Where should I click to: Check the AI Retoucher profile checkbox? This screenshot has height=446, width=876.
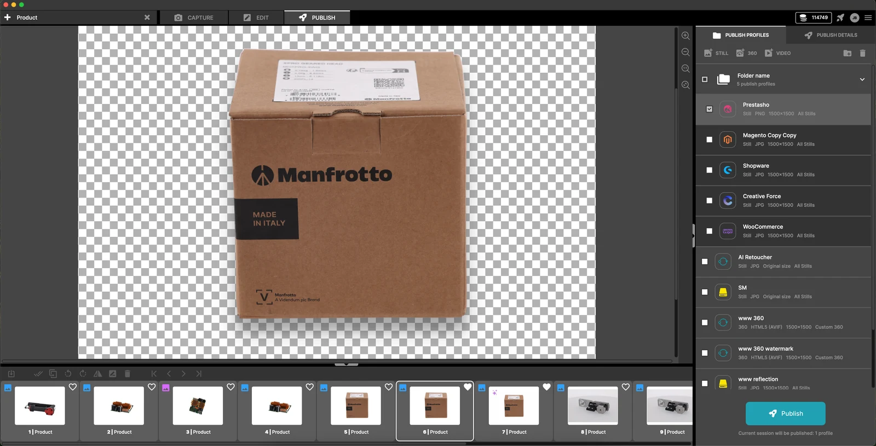click(x=705, y=262)
